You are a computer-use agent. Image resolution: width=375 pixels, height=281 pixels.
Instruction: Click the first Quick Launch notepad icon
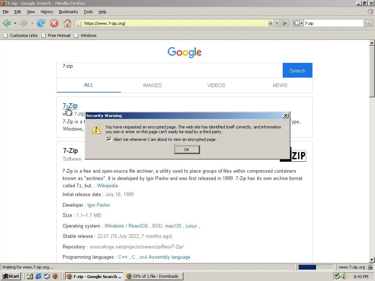click(x=30, y=276)
